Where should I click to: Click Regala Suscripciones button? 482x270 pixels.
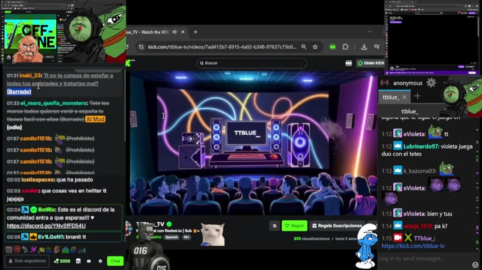point(337,226)
